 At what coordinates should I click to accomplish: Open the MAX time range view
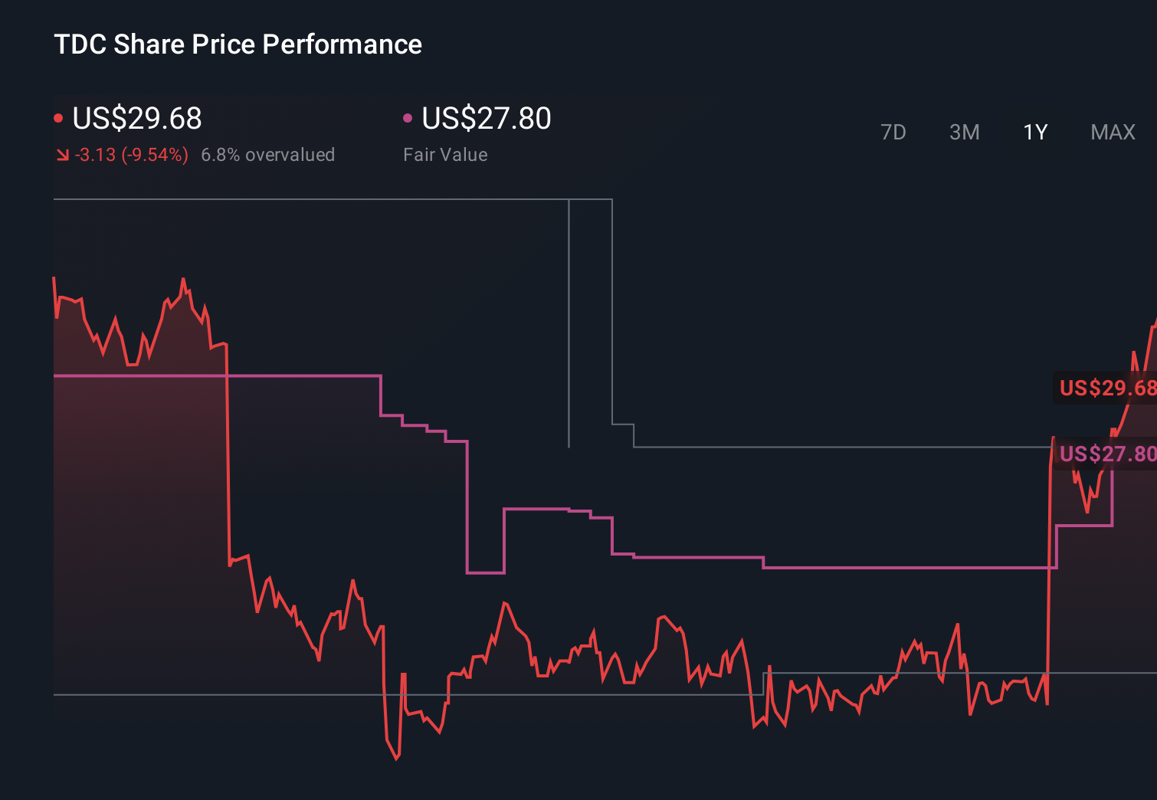coord(1112,132)
